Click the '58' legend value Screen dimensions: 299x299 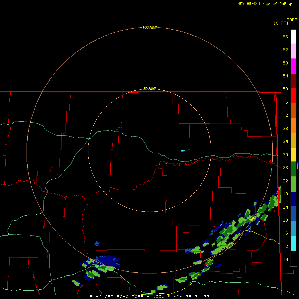(x=285, y=63)
